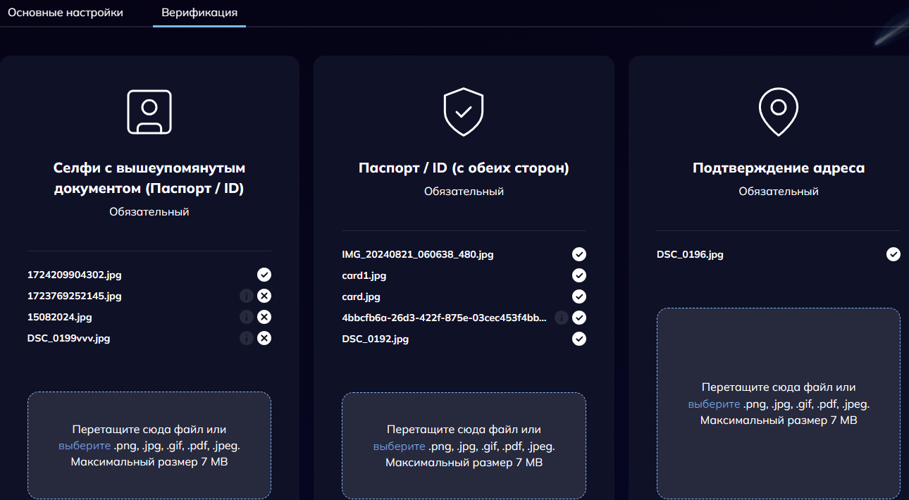The height and width of the screenshot is (500, 909).
Task: Click approved checkmark for DSC_0196.jpg
Action: click(x=893, y=254)
